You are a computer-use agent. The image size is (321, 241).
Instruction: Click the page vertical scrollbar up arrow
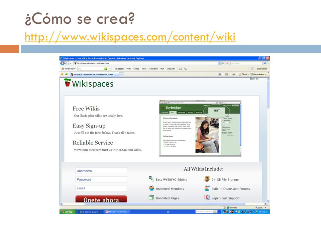click(x=268, y=79)
